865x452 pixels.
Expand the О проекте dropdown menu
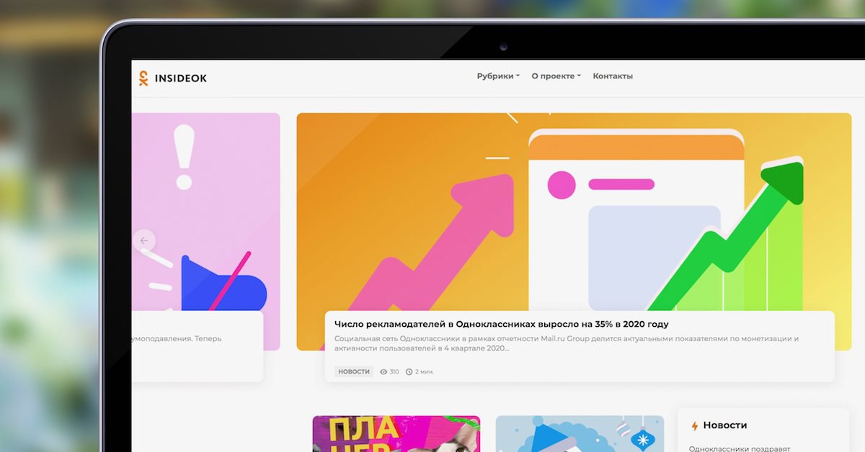pos(556,76)
